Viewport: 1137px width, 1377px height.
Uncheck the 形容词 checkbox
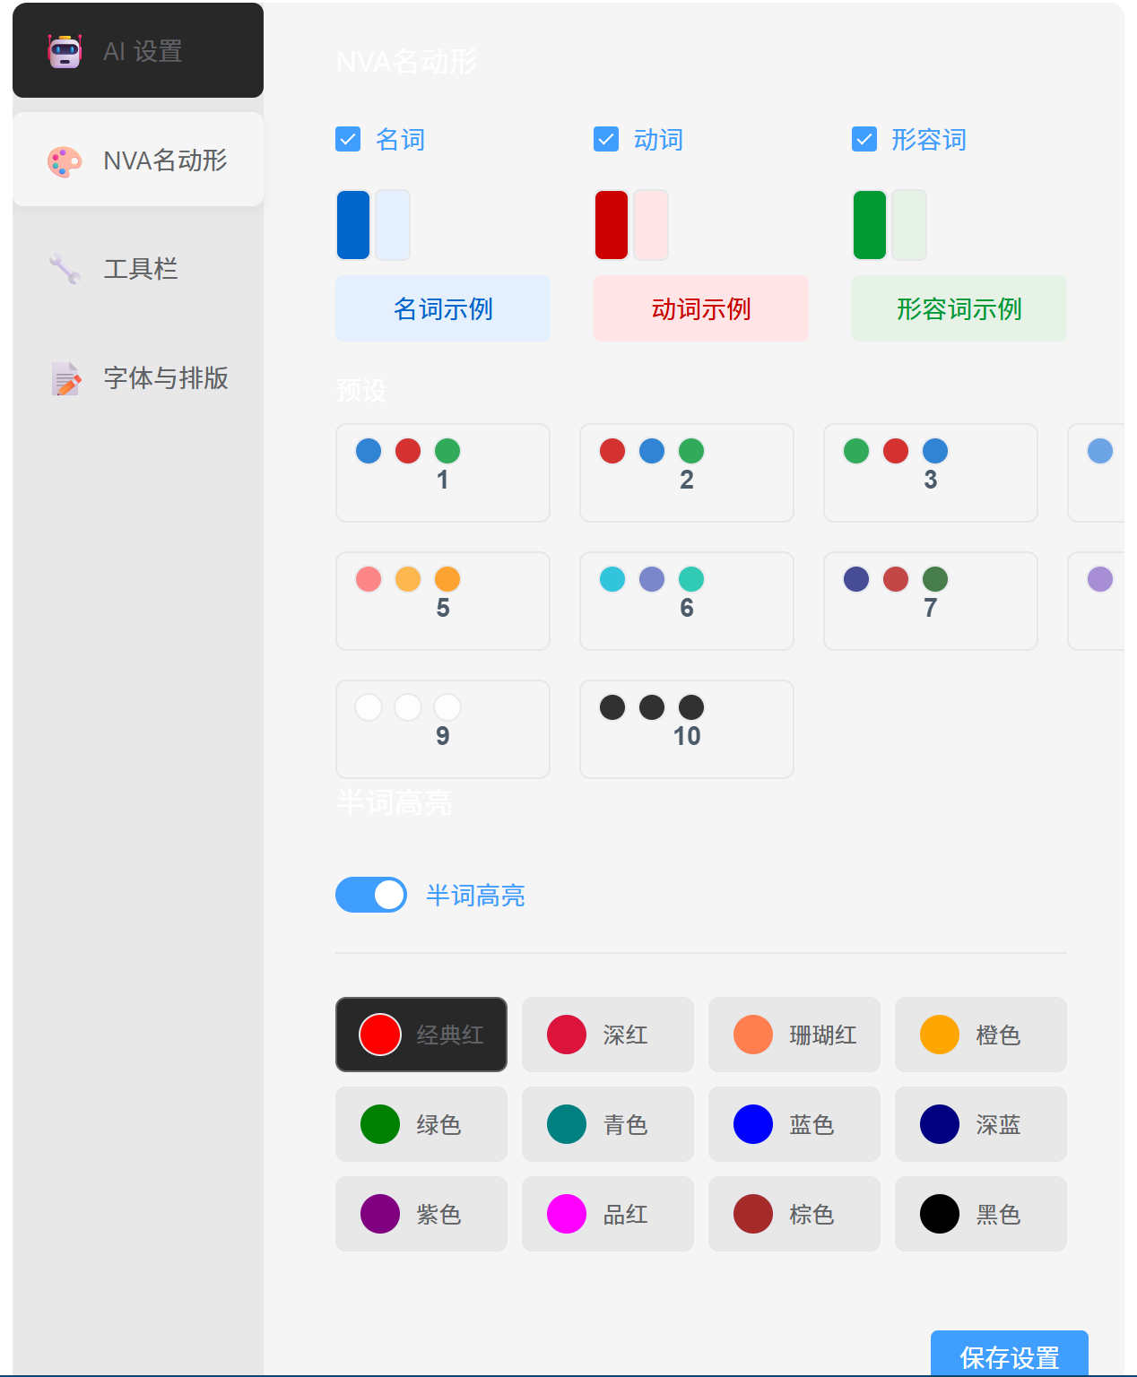click(x=864, y=139)
